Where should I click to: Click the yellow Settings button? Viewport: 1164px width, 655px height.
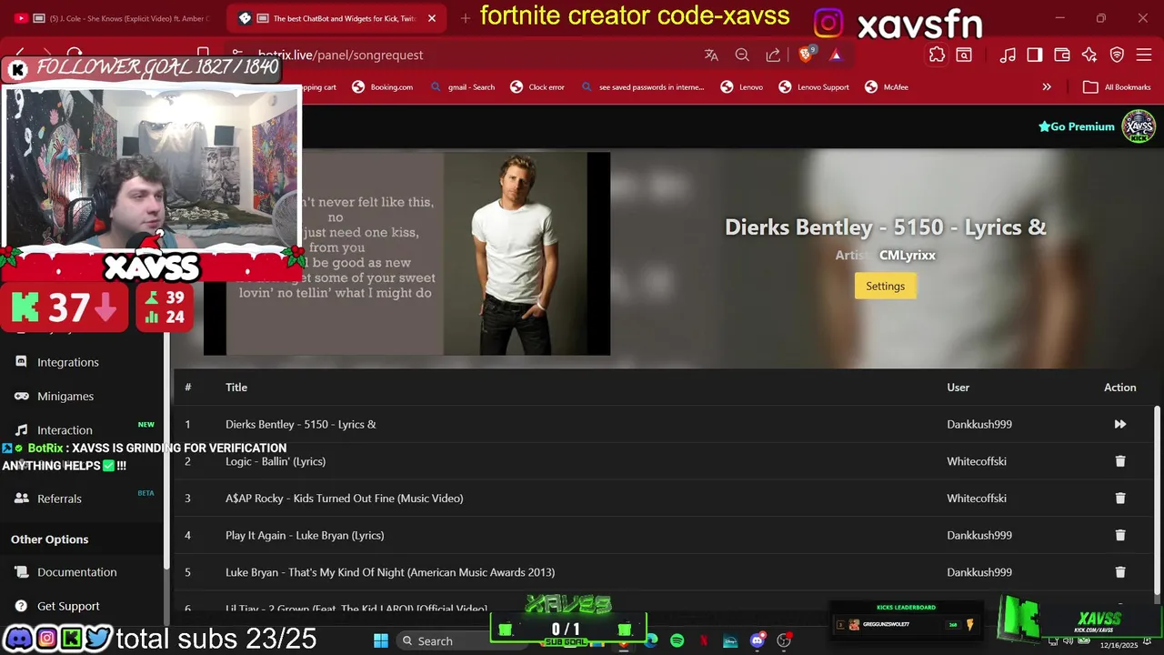click(885, 286)
